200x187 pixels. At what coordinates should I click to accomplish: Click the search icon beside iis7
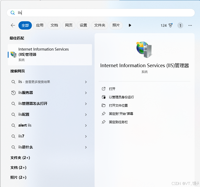pos(13,136)
